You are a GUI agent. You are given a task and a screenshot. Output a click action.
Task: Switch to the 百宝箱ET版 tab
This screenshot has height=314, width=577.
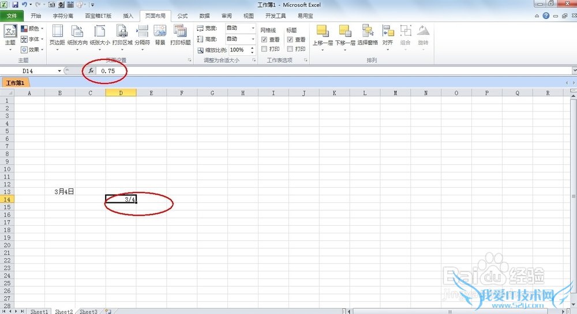[98, 16]
